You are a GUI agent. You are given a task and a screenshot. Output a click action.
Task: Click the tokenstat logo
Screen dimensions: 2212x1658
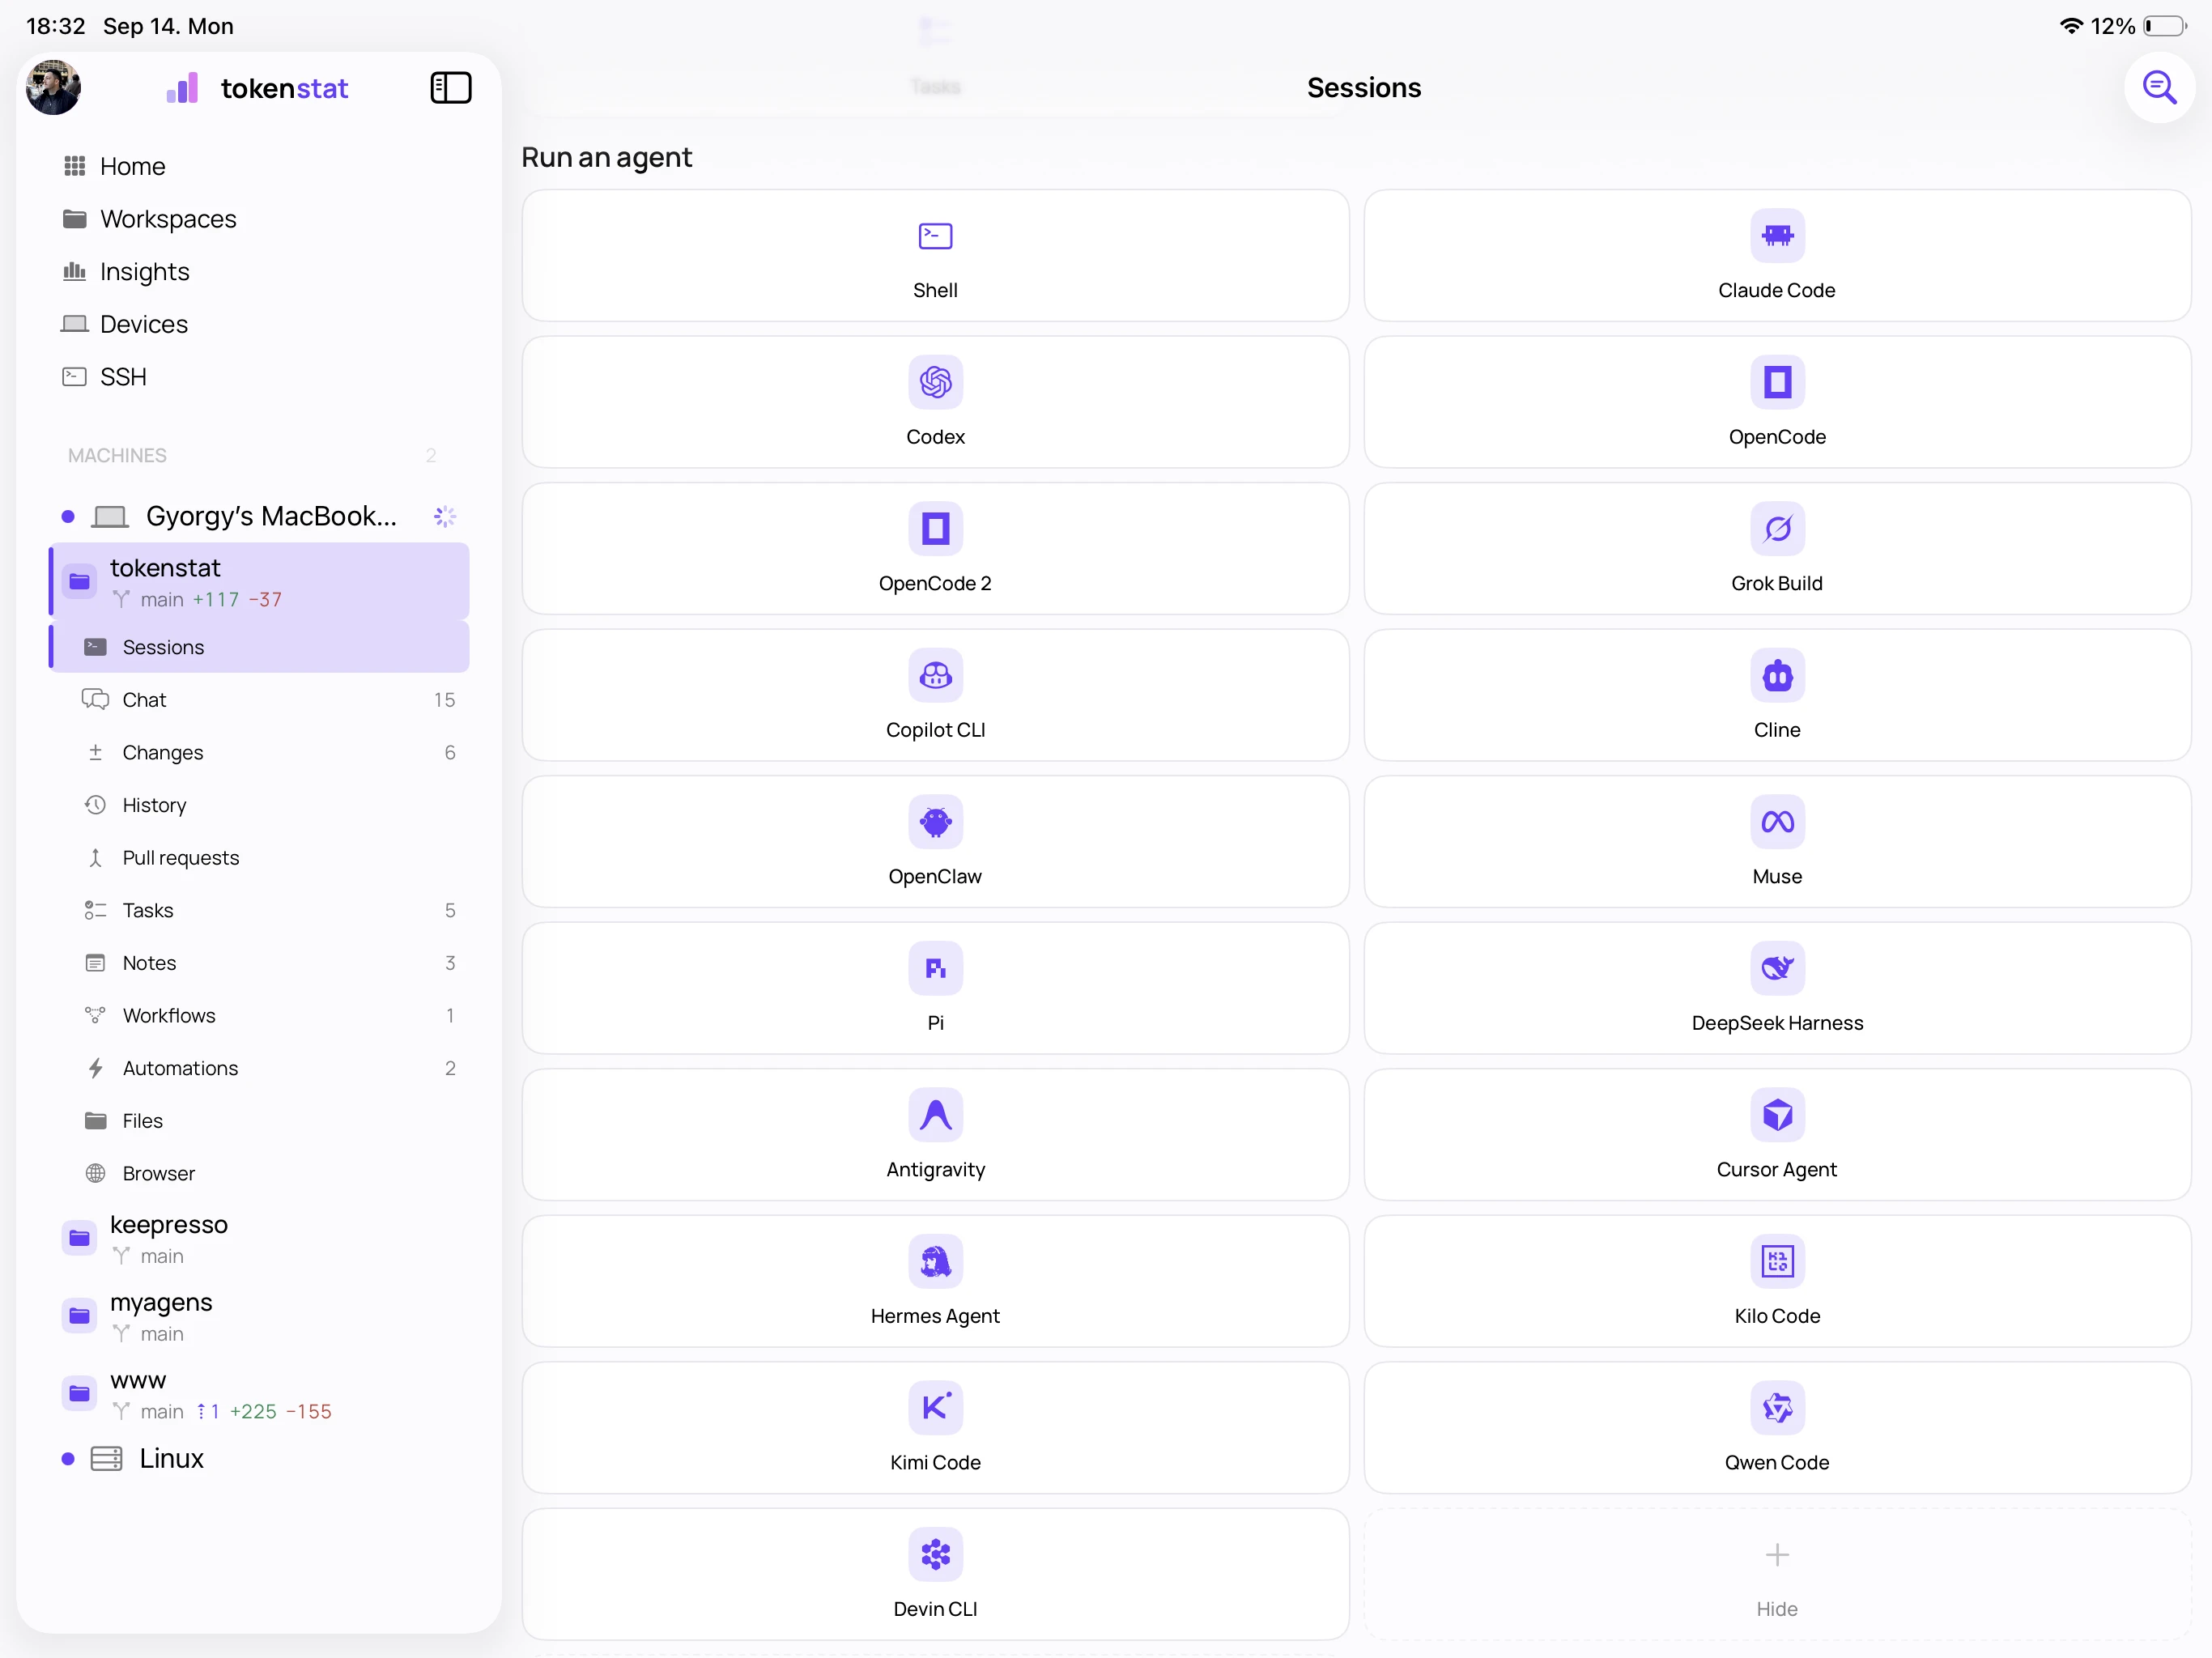tap(258, 88)
